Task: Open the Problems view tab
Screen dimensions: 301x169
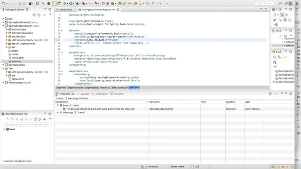Action: (x=65, y=94)
